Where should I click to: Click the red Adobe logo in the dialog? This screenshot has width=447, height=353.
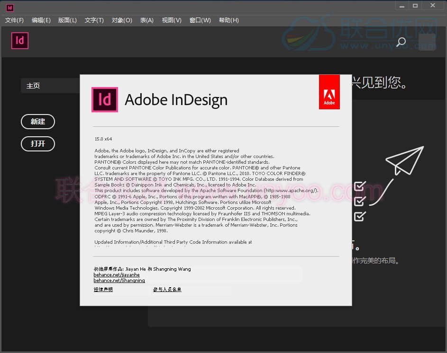pos(329,92)
